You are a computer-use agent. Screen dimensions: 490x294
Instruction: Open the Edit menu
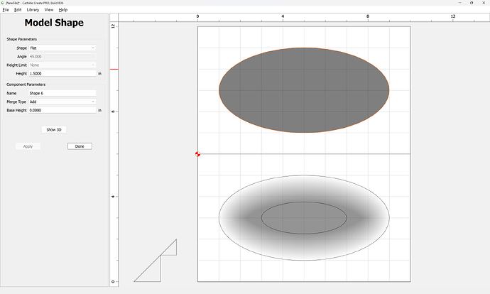click(x=18, y=10)
